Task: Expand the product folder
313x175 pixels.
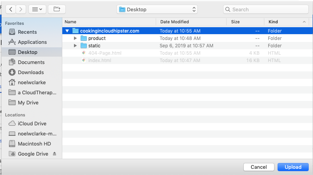Action: click(75, 38)
